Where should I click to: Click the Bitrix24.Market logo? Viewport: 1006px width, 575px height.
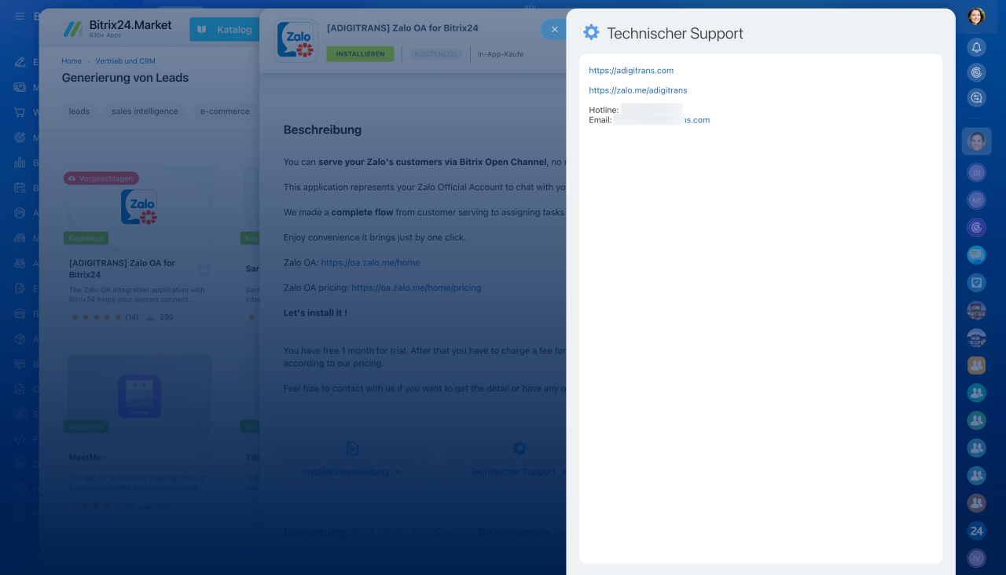(x=118, y=29)
